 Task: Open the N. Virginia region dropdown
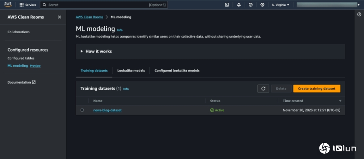(281, 5)
